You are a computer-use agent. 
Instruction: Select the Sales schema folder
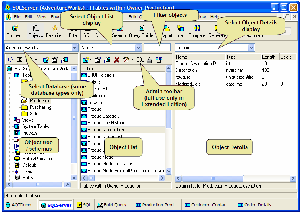click(35, 114)
